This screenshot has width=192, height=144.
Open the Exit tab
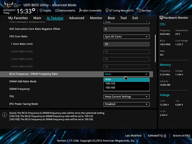tap(135, 18)
